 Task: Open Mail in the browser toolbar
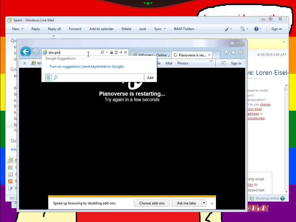click(169, 63)
